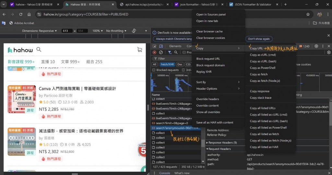The height and width of the screenshot is (175, 332).
Task: Open the hahow shopping cart
Action: [x=139, y=50]
